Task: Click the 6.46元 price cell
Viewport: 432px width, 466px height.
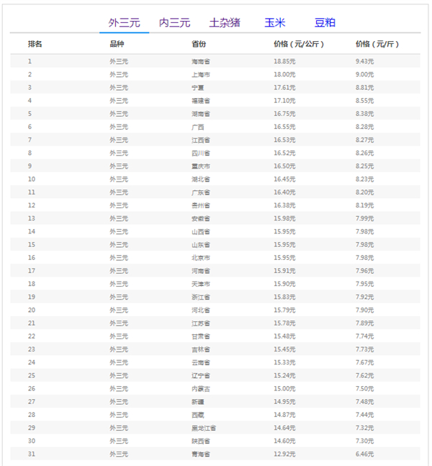Action: pyautogui.click(x=365, y=454)
